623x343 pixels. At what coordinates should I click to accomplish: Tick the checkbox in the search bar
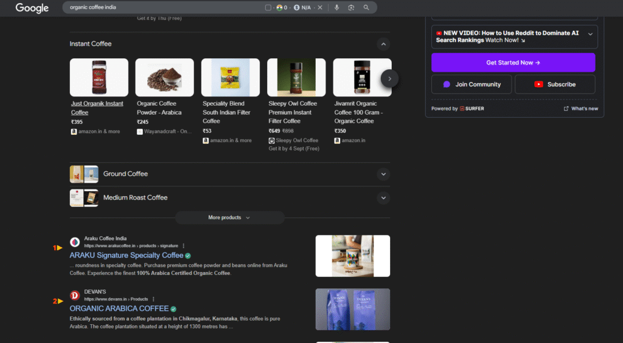[268, 7]
